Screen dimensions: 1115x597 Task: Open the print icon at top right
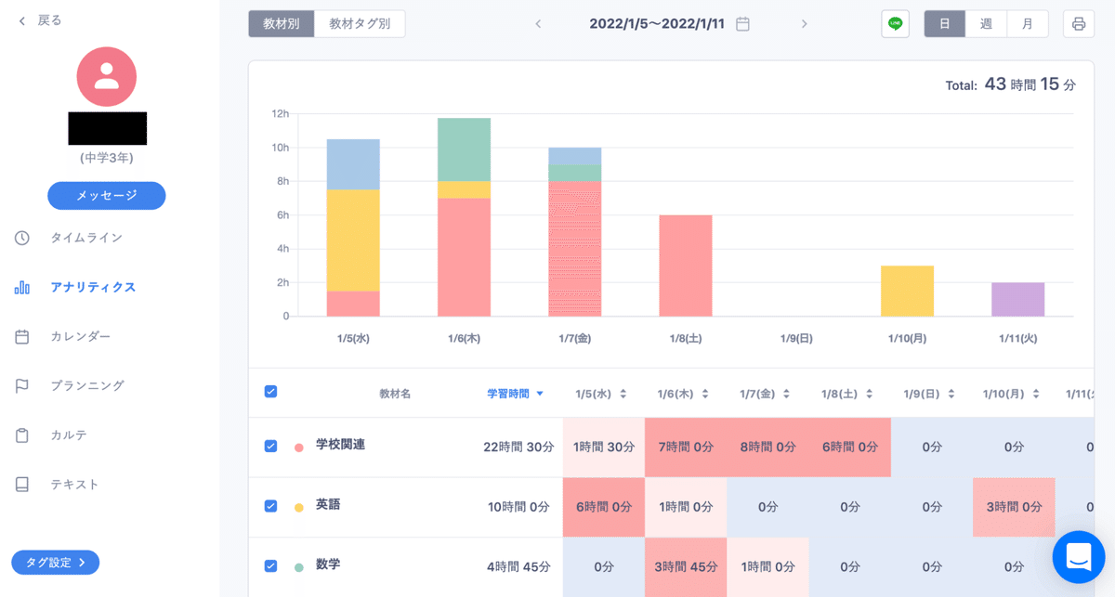pyautogui.click(x=1078, y=23)
